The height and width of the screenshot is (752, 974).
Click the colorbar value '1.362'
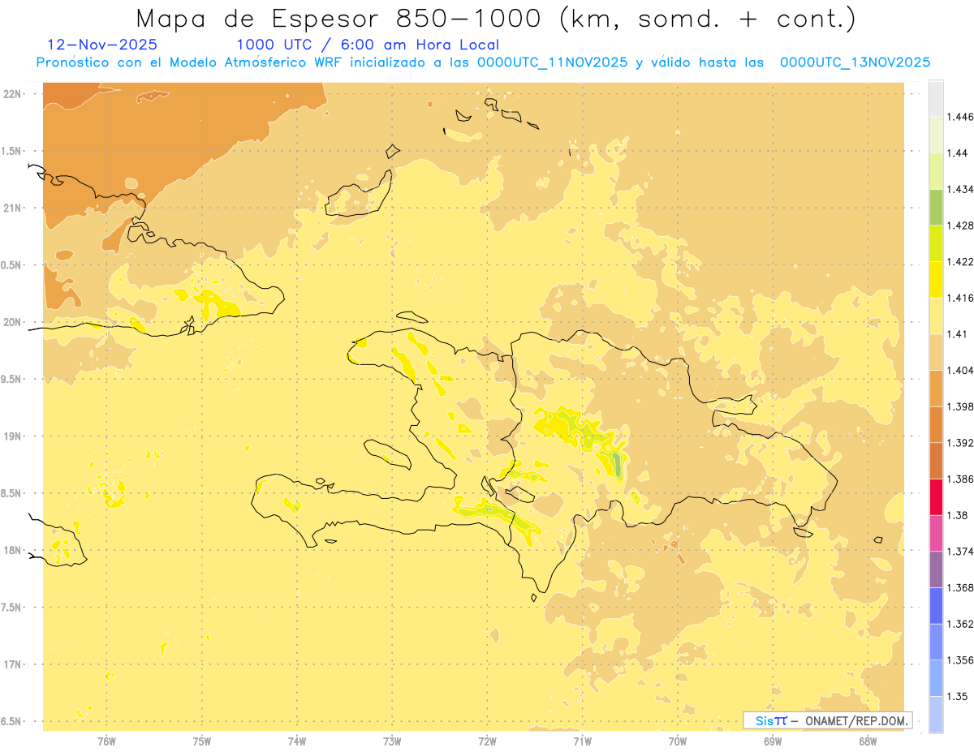click(x=962, y=624)
